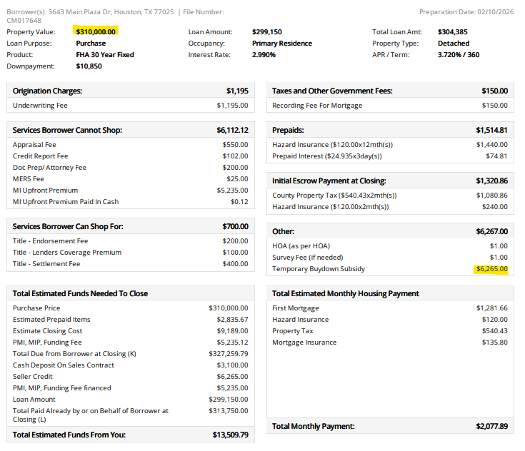
Task: Click the Prepaid Interest line item
Action: [x=326, y=156]
